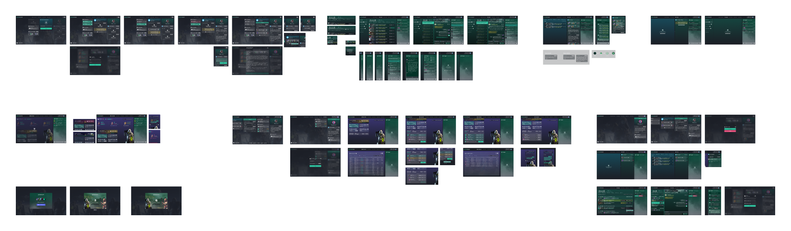Open the typography style guide frame
Image resolution: width=791 pixels, height=231 pixels.
pyautogui.click(x=566, y=57)
